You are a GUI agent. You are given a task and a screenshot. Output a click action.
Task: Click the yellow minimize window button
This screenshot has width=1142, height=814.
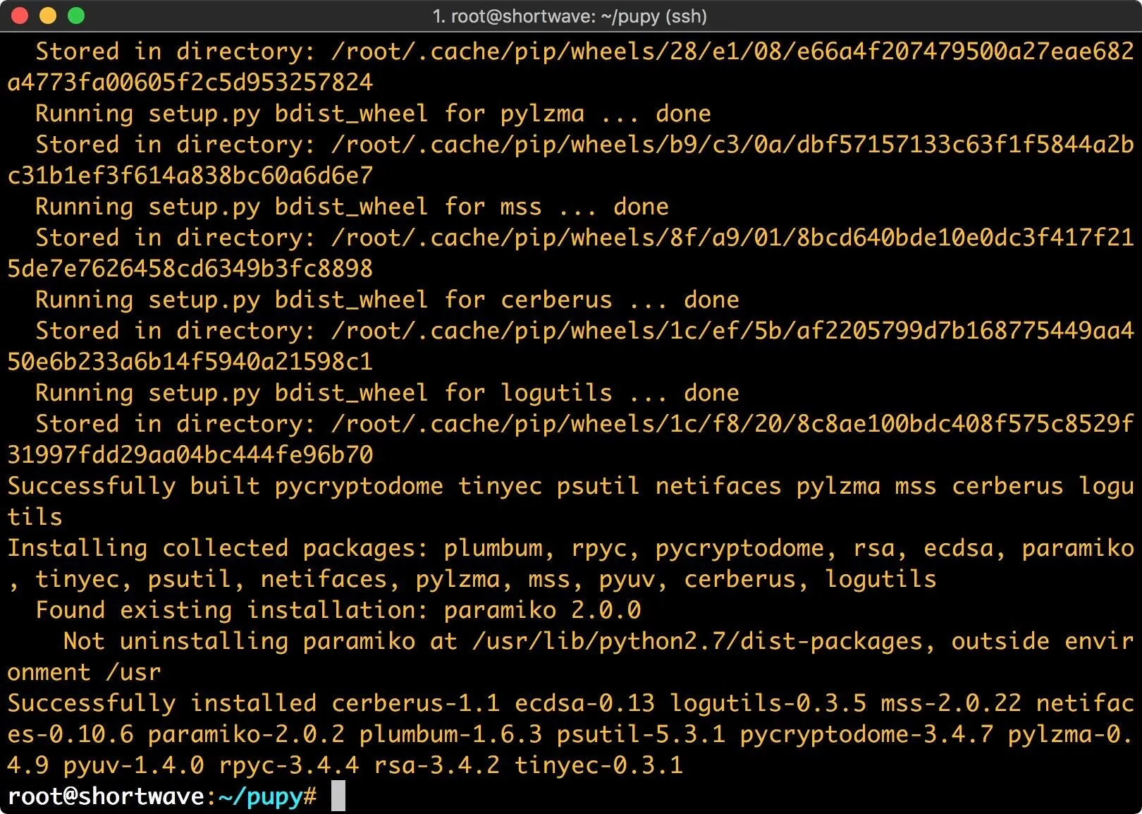[x=47, y=16]
